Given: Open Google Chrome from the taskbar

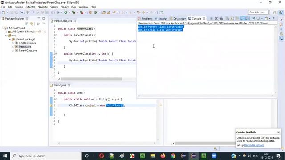Looking at the screenshot, I should tap(173, 156).
